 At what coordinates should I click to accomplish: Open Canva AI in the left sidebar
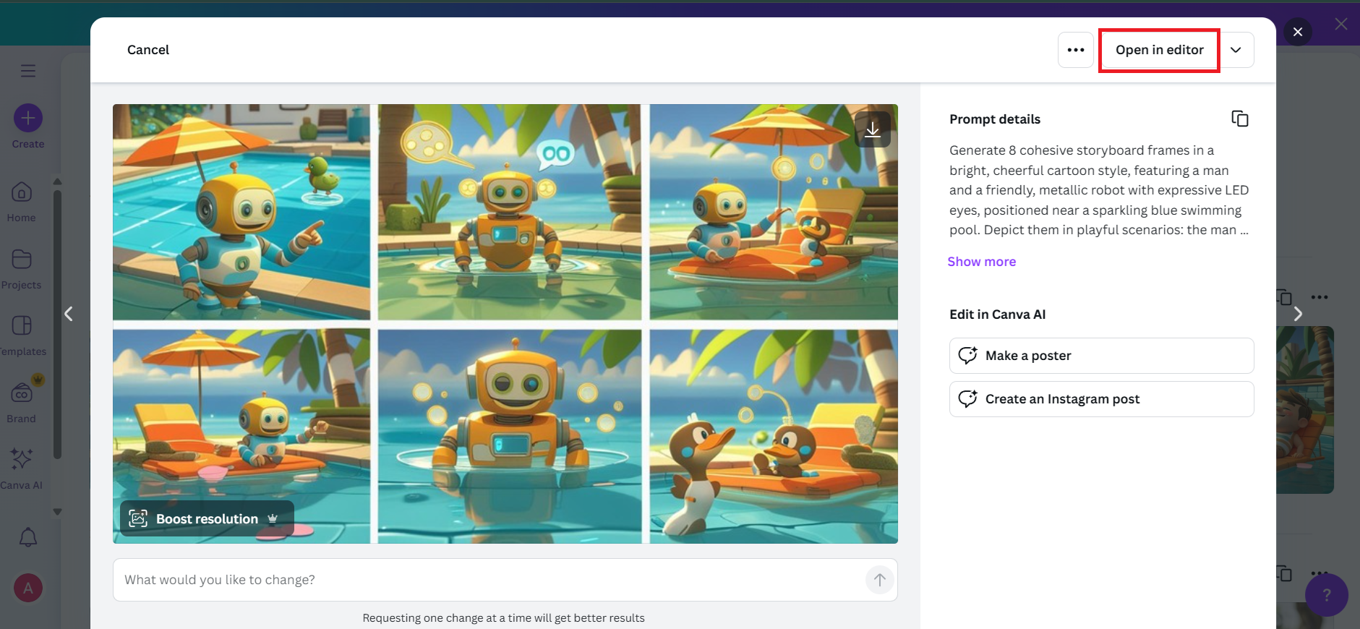pyautogui.click(x=22, y=470)
